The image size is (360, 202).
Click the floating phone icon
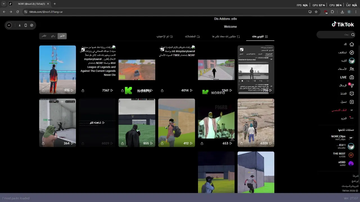pyautogui.click(x=26, y=25)
